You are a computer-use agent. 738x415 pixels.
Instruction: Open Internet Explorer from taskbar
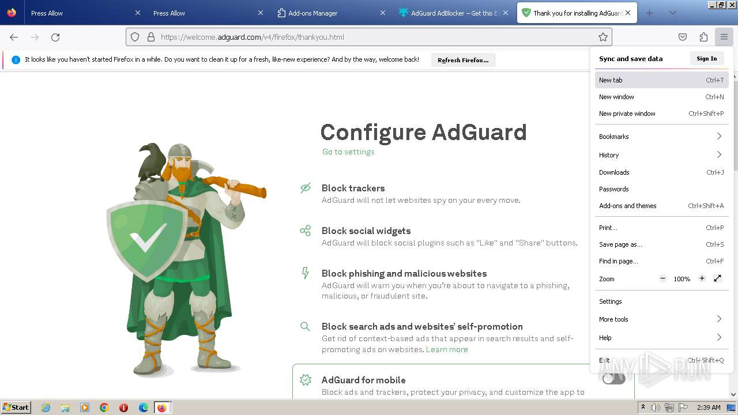coord(46,408)
